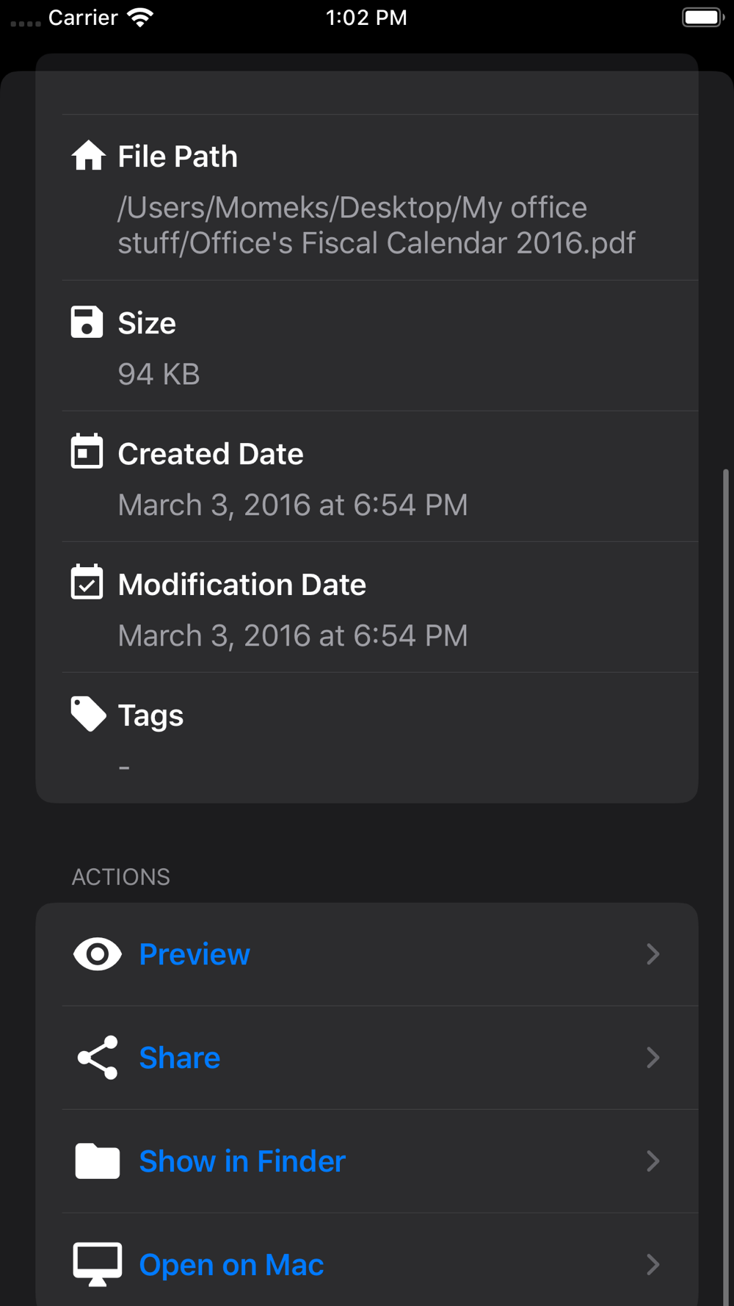Click the monitor icon for Open on Mac
Image resolution: width=734 pixels, height=1306 pixels.
point(98,1264)
